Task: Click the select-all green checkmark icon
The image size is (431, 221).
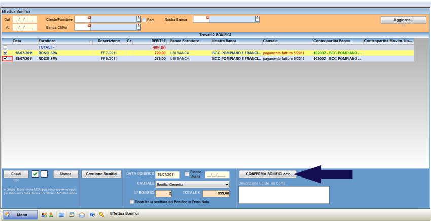Action: coord(35,174)
